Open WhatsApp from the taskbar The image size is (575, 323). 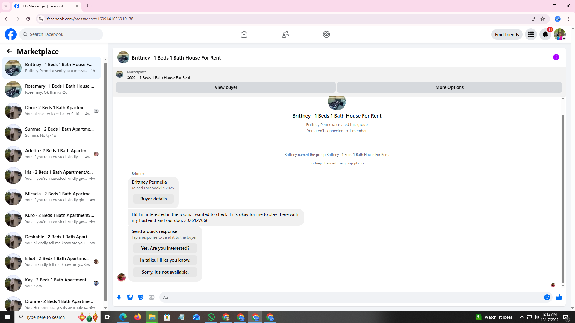211,317
